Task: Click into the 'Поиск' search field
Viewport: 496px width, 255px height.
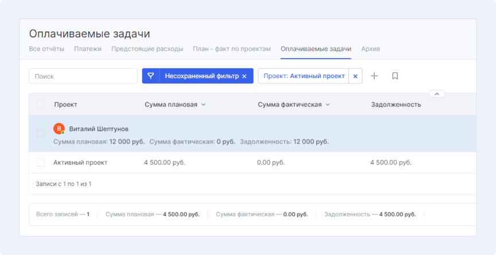Action: click(x=83, y=76)
